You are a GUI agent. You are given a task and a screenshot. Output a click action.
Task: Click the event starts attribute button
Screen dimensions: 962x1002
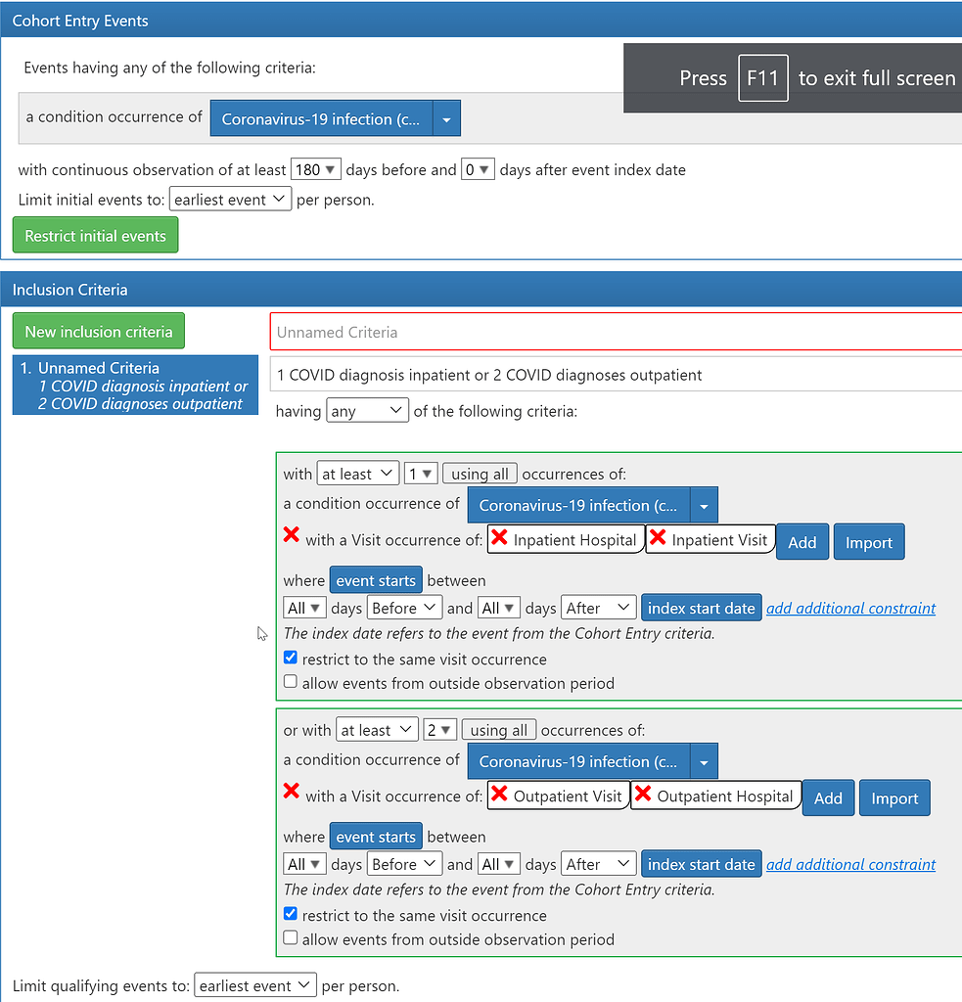(376, 579)
